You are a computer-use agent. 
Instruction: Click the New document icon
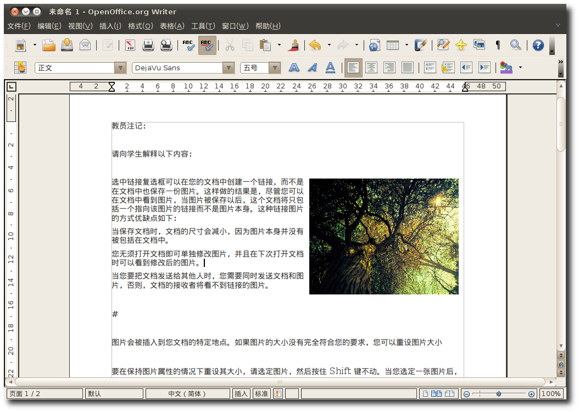21,46
